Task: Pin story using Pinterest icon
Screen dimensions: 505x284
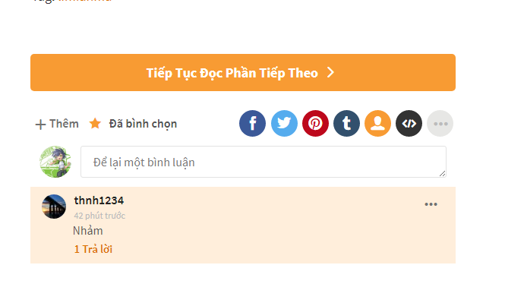Action: (315, 123)
